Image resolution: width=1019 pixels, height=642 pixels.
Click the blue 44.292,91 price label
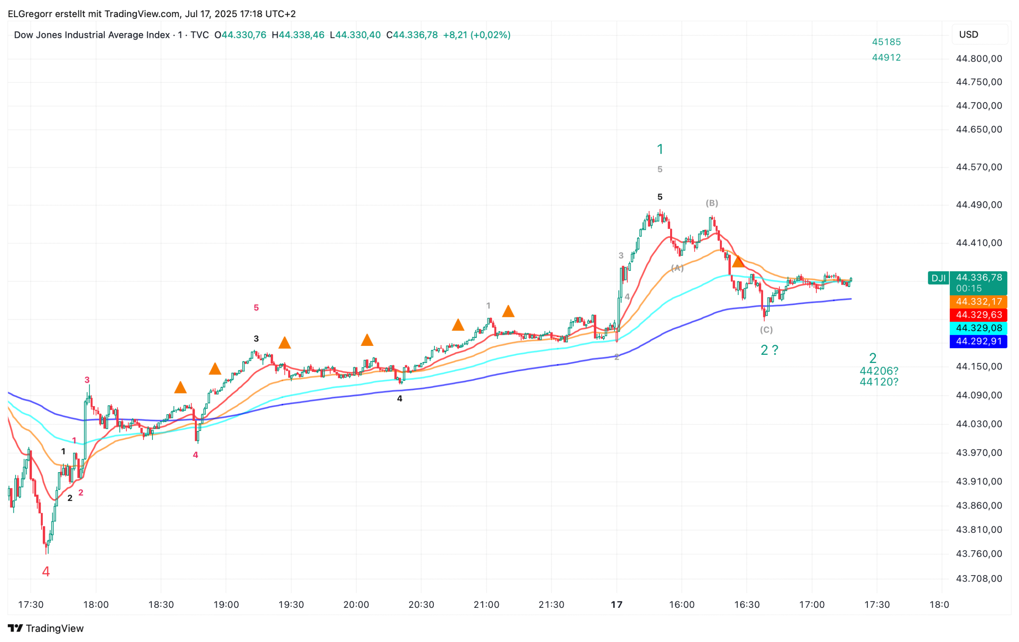(979, 341)
